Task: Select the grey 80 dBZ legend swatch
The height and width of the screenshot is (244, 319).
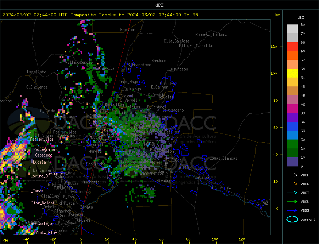Action: [292, 29]
